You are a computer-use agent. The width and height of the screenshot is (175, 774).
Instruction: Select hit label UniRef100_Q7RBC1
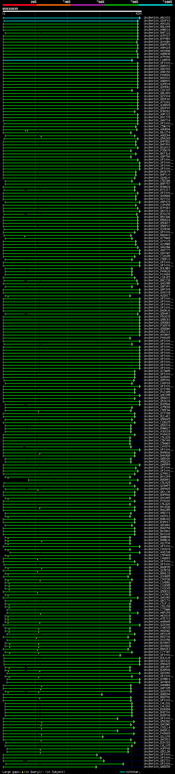[157, 679]
